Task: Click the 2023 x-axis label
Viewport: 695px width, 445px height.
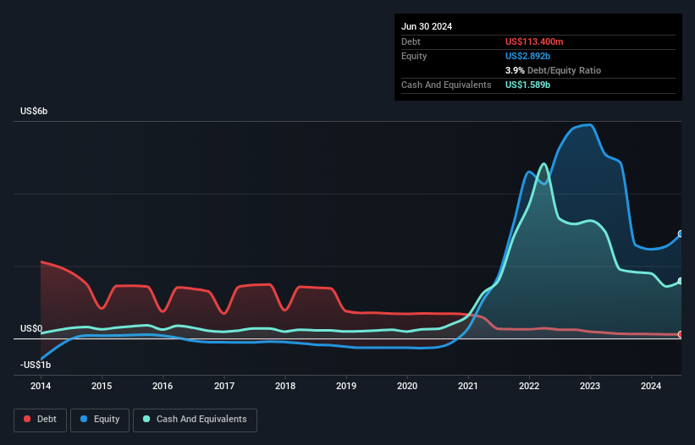Action: click(x=590, y=386)
